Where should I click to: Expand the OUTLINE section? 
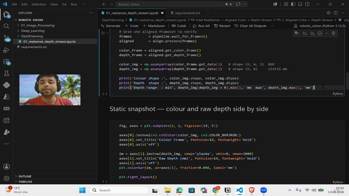point(25,176)
